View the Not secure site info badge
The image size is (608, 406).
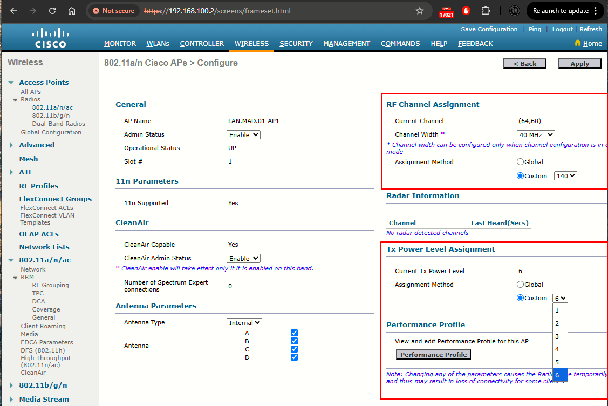[114, 11]
